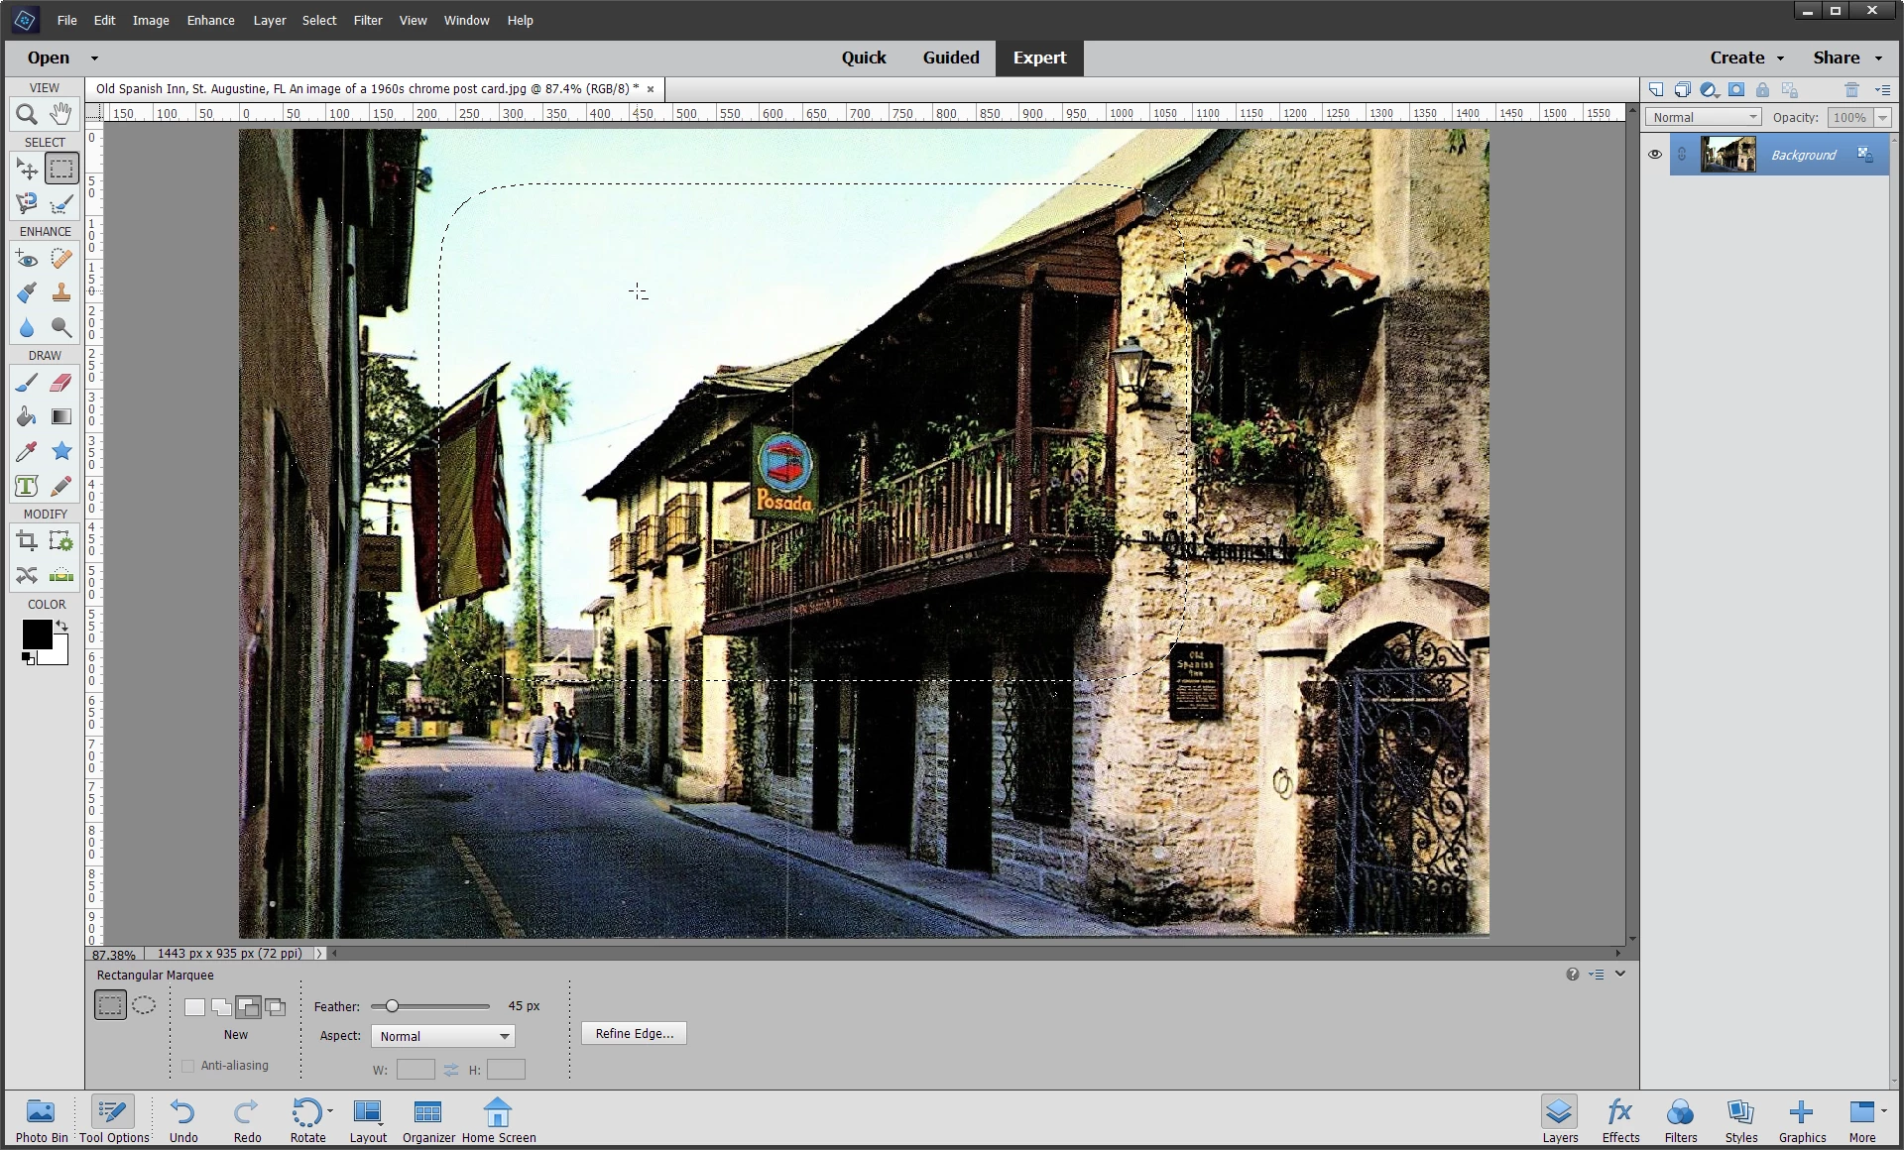Select the Clone Stamp tool

click(61, 292)
